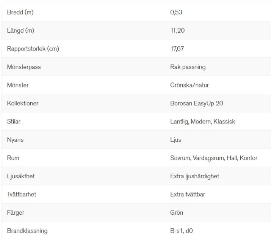The width and height of the screenshot is (271, 239).
Task: Click the Mönsterpass label
Action: click(24, 67)
